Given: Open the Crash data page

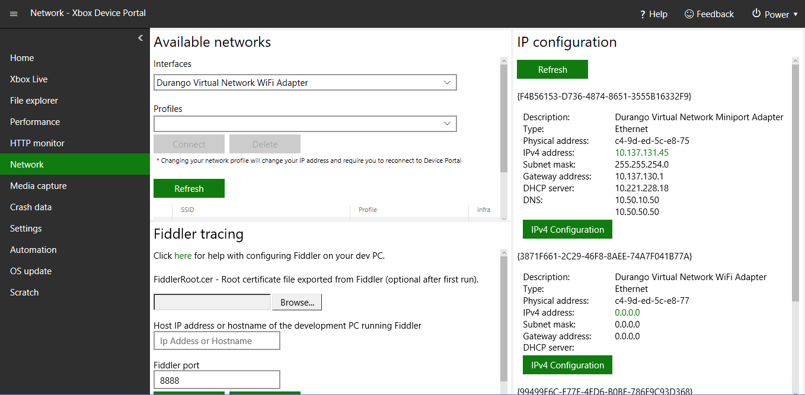Looking at the screenshot, I should tap(75, 207).
